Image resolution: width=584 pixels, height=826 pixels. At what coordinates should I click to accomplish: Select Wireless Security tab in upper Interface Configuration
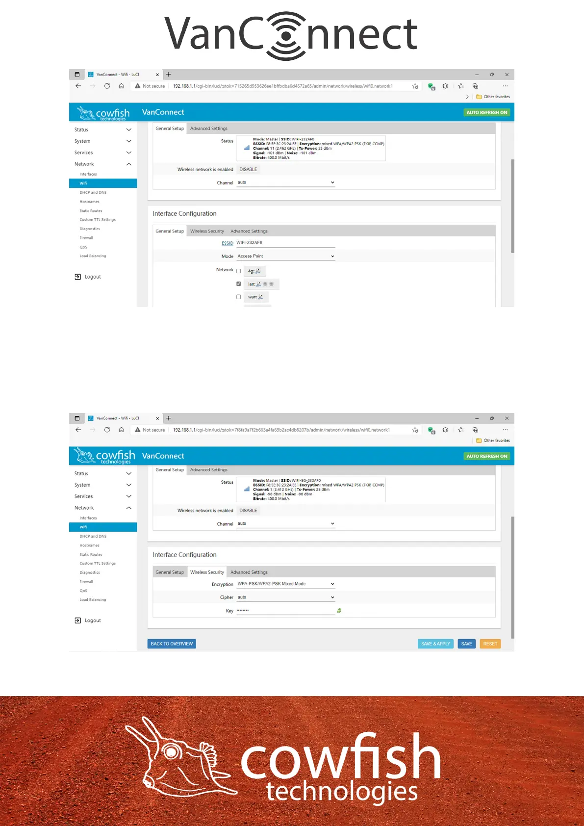click(x=207, y=231)
